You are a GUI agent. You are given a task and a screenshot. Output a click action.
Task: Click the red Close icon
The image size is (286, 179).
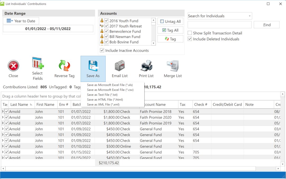(x=13, y=66)
